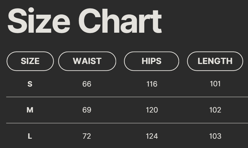Screen dimensions: 248x148
Task: Click length value 103
Action: click(215, 136)
